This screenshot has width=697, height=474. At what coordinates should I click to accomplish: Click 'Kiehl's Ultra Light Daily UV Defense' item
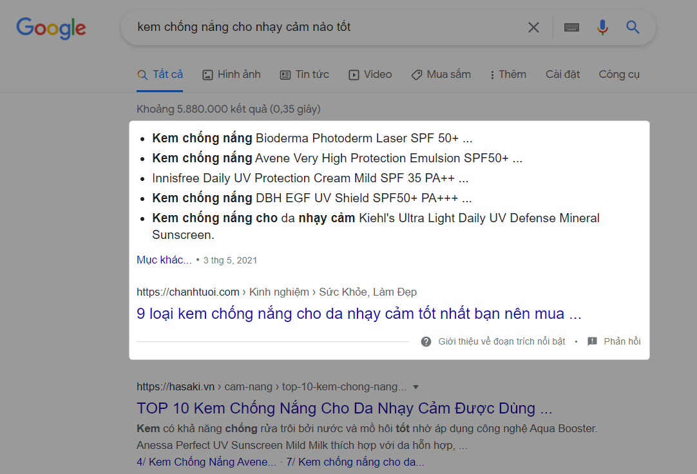(376, 227)
